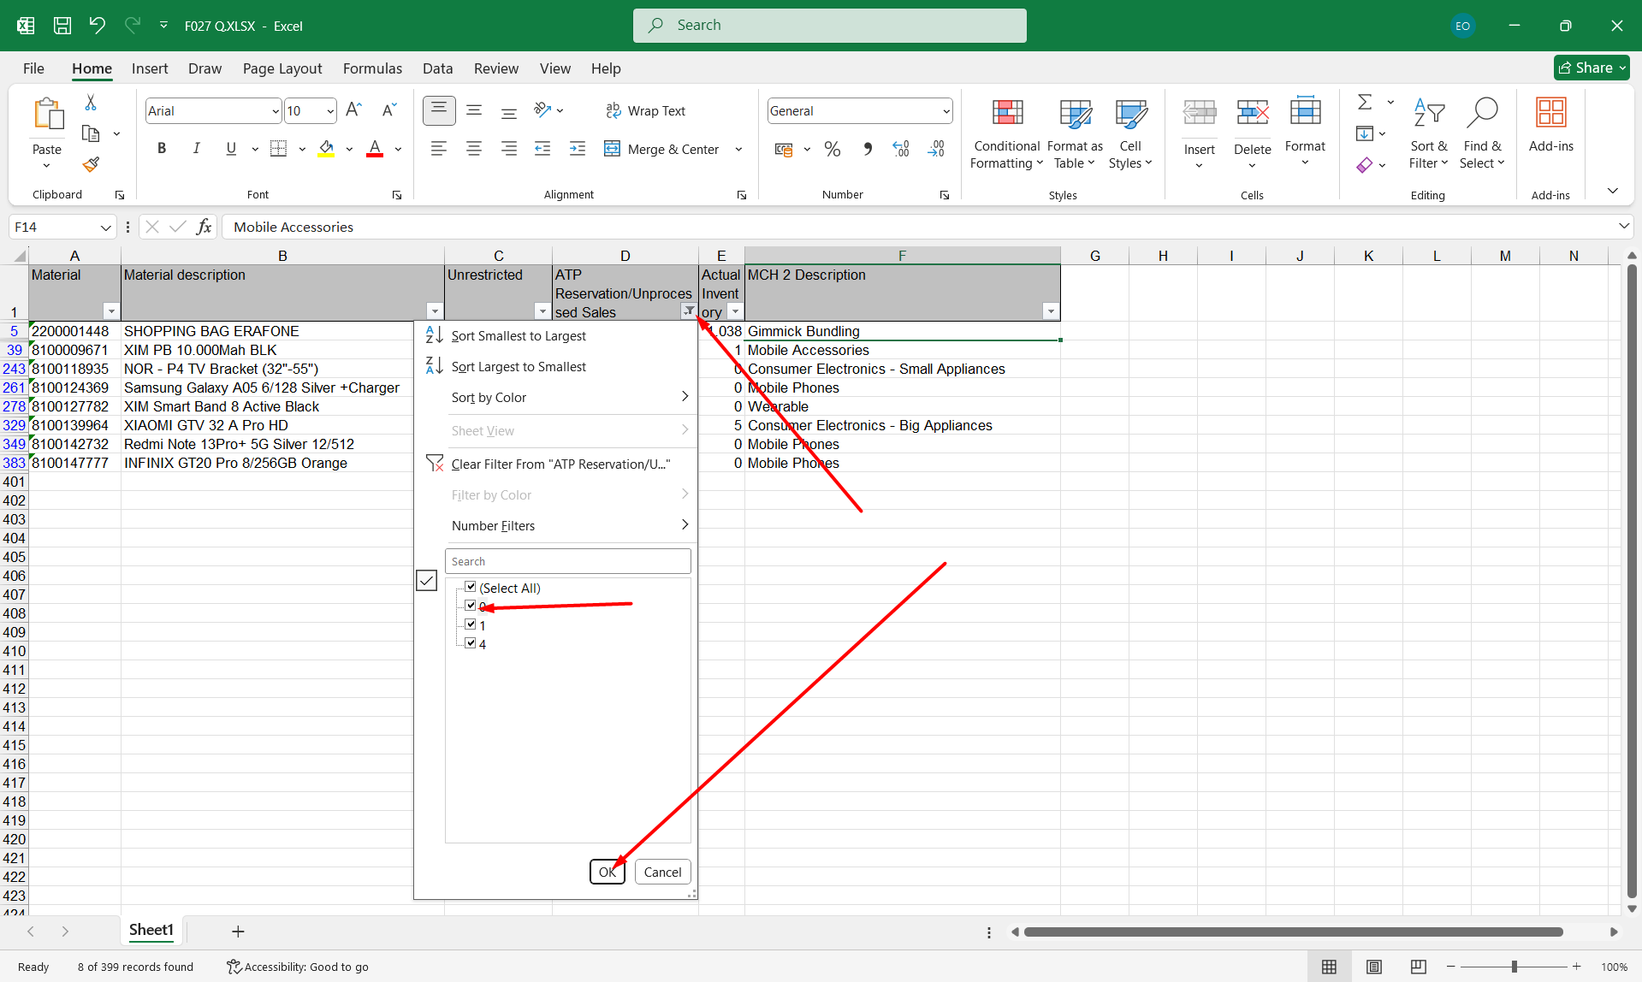
Task: Click the filter menu Search box
Action: (567, 561)
